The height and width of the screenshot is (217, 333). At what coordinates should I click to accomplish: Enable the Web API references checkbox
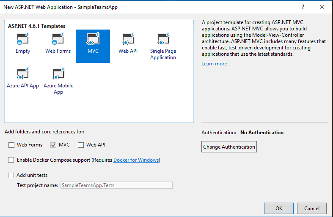coord(81,145)
